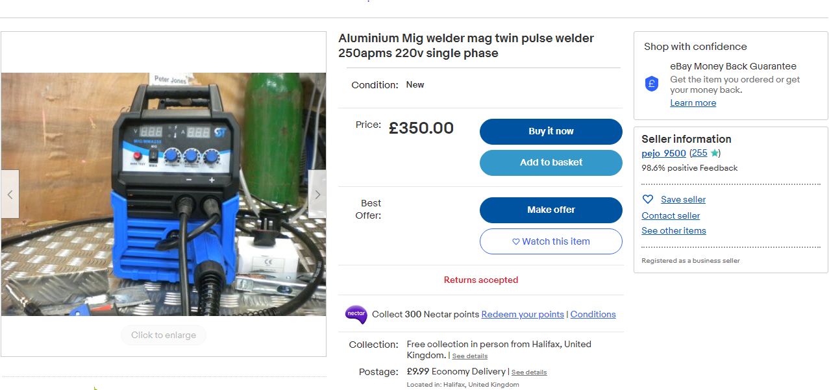Buy the welder with Buy it now
The image size is (829, 390).
coord(551,131)
